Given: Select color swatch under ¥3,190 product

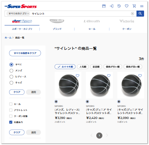Looking at the screenshot, I should [x=56, y=102].
